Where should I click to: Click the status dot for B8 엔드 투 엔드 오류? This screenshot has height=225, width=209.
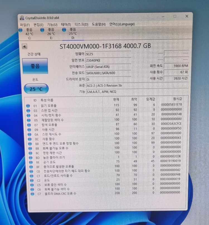click(30, 144)
